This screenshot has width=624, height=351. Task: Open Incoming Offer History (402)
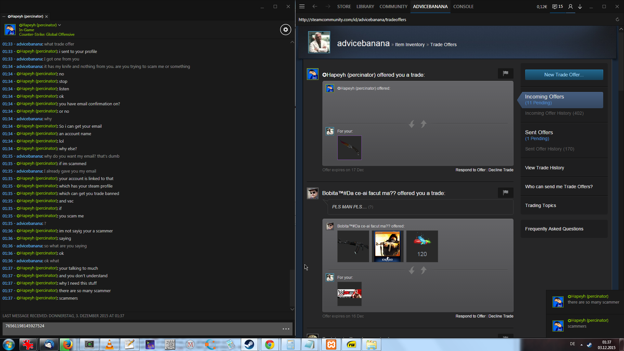click(x=554, y=113)
